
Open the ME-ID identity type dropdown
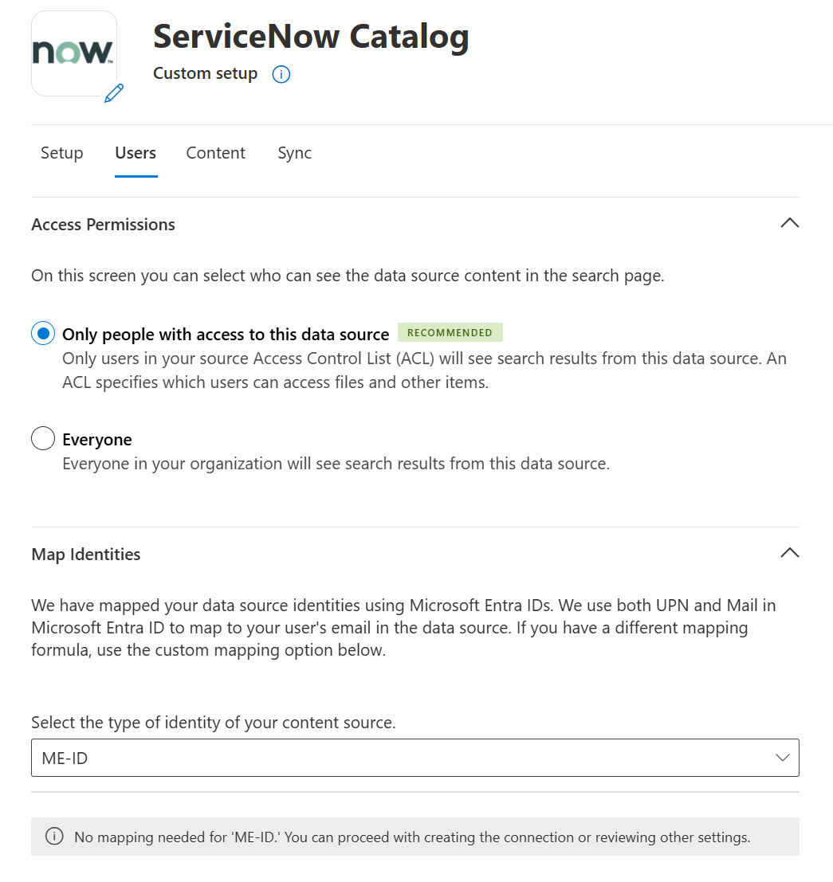[415, 758]
